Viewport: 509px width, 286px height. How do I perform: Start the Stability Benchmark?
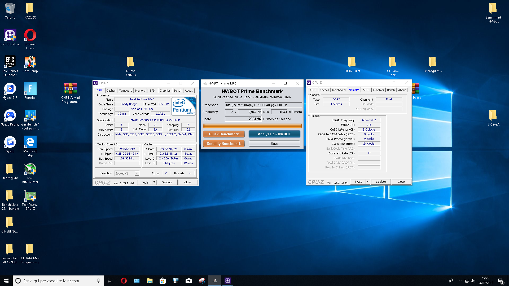tap(224, 144)
